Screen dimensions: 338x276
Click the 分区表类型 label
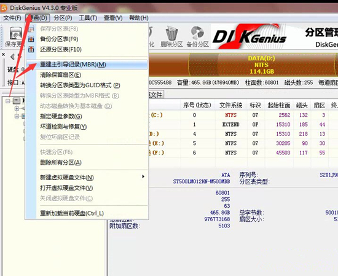pyautogui.click(x=254, y=181)
